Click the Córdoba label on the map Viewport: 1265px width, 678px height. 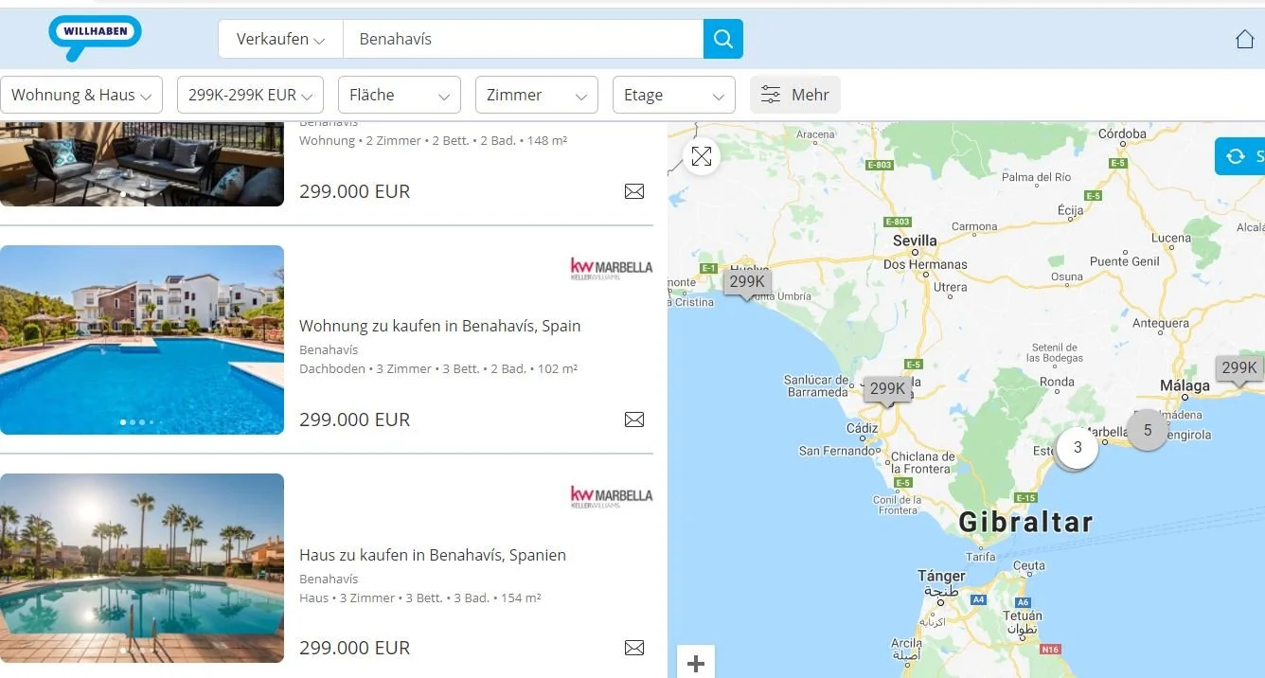pyautogui.click(x=1122, y=134)
